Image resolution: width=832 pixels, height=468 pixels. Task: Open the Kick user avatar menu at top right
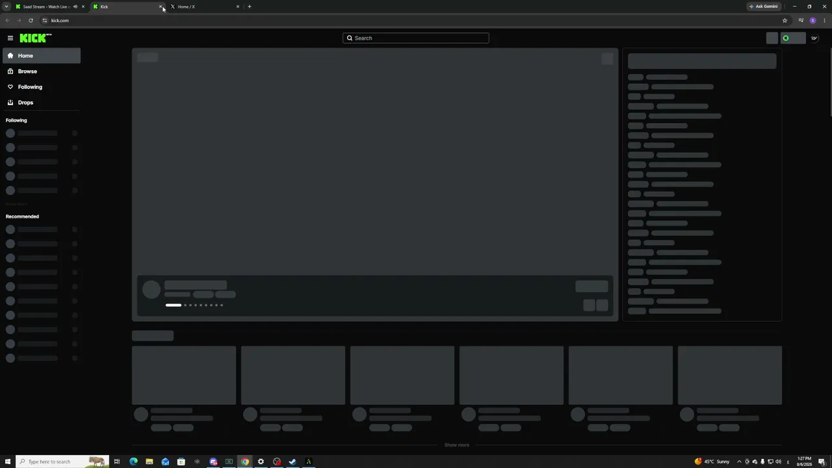point(814,38)
